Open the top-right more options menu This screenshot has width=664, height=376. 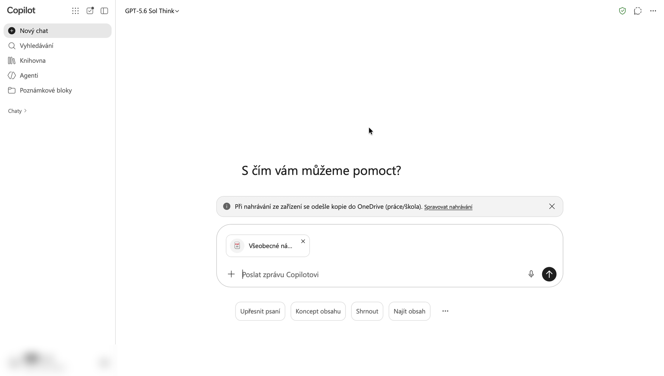click(653, 11)
